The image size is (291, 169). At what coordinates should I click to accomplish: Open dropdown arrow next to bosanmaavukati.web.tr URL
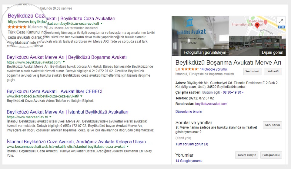[x=128, y=146]
